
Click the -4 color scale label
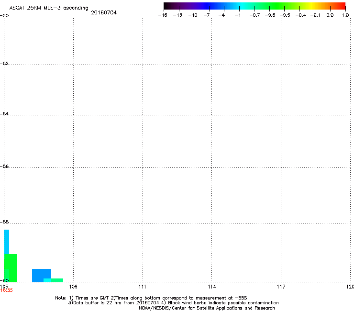[221, 15]
